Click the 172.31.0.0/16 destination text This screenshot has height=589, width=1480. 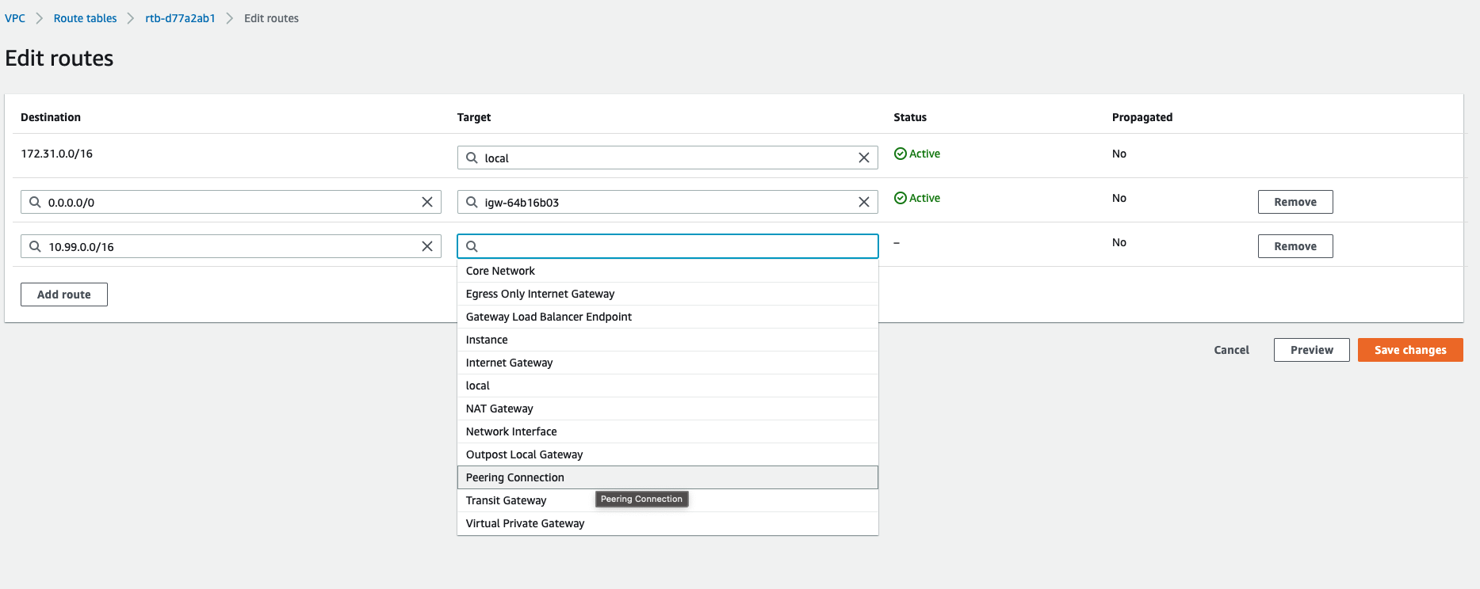(x=56, y=154)
